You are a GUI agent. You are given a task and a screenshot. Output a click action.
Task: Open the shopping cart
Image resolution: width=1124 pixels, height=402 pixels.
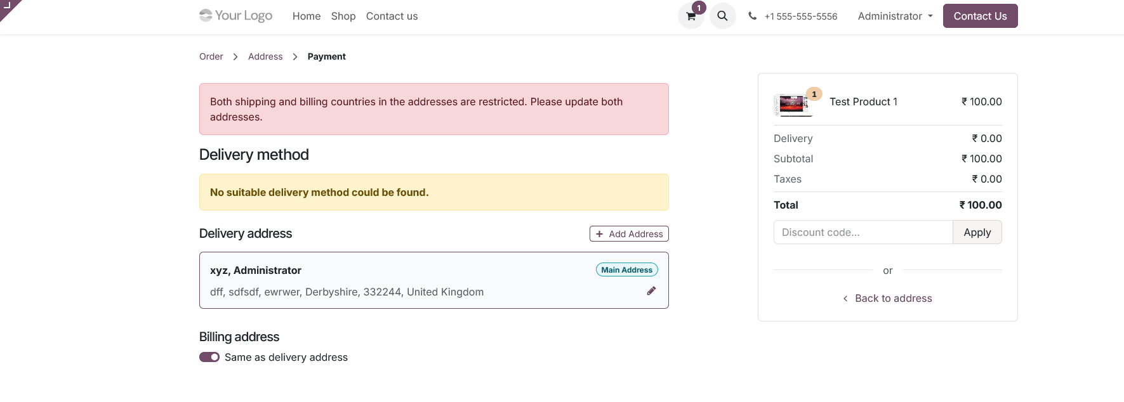690,16
